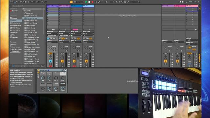Adjust Grand Piano device Reverb knob
This screenshot has height=118, width=210.
[x=63, y=78]
